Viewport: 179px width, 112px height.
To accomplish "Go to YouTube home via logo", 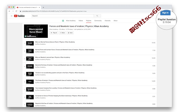I will point(19,16).
